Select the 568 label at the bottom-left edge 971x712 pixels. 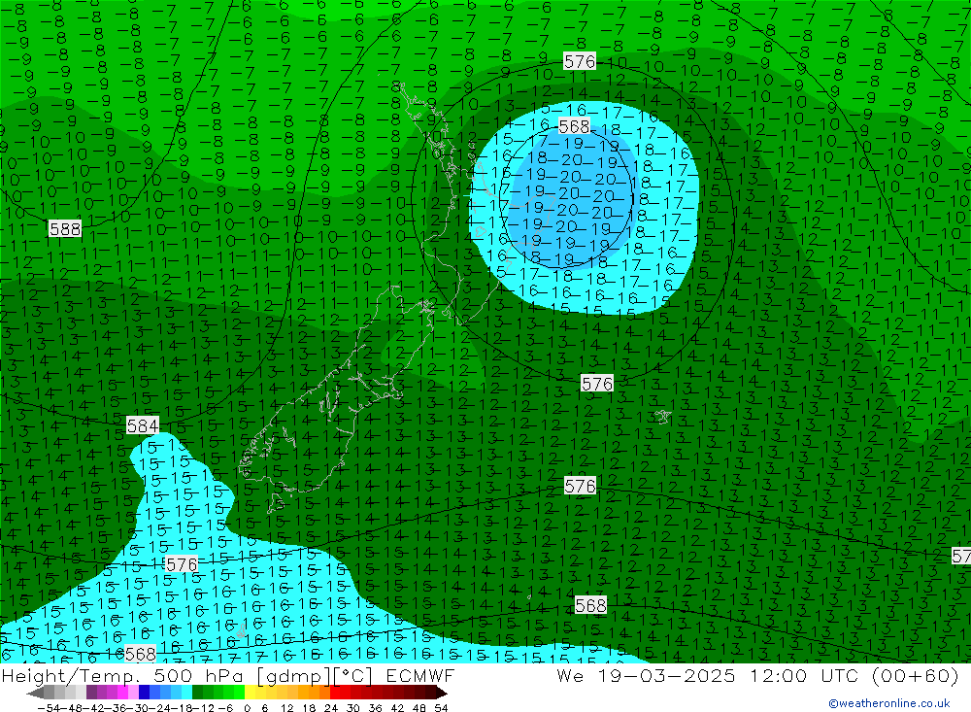(x=141, y=654)
